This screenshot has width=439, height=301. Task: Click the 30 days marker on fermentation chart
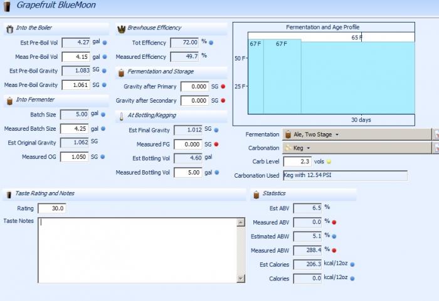pos(361,120)
